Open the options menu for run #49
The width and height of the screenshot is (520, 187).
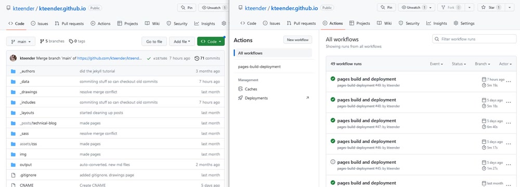coord(509,82)
